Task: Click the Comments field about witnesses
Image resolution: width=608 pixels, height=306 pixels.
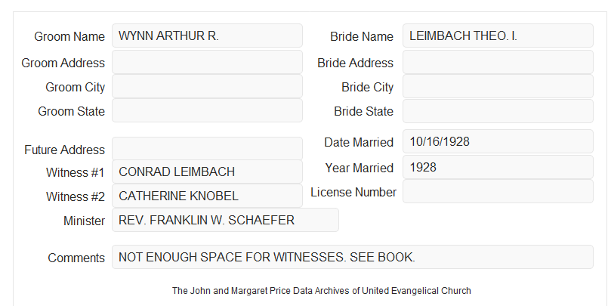Action: point(353,257)
